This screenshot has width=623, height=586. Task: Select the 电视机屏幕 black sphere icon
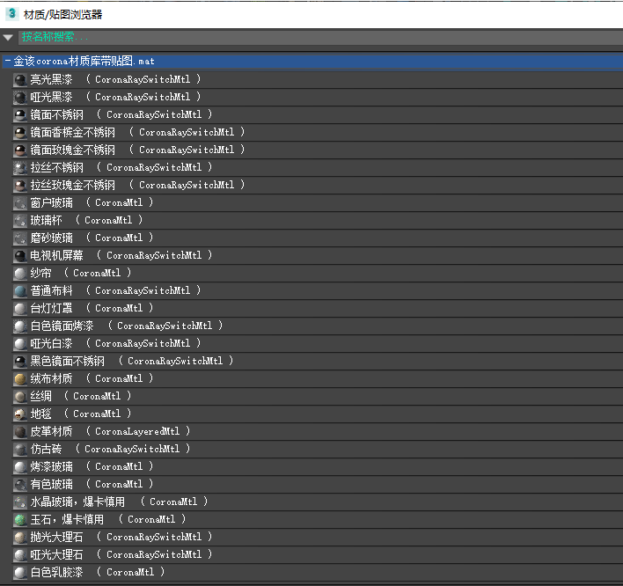coord(20,256)
